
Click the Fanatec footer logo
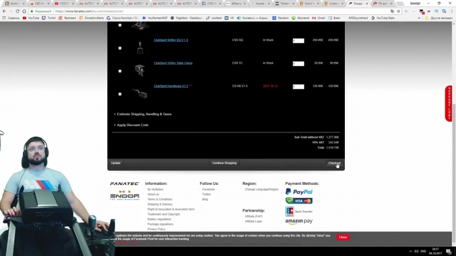(x=124, y=183)
